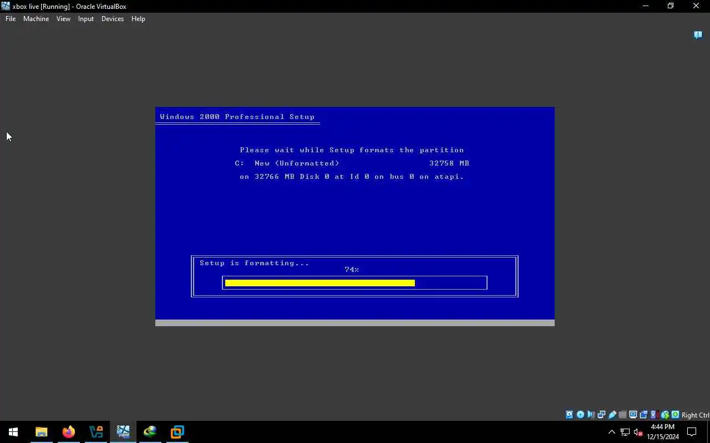Click the network adapters indicator icon

click(601, 415)
